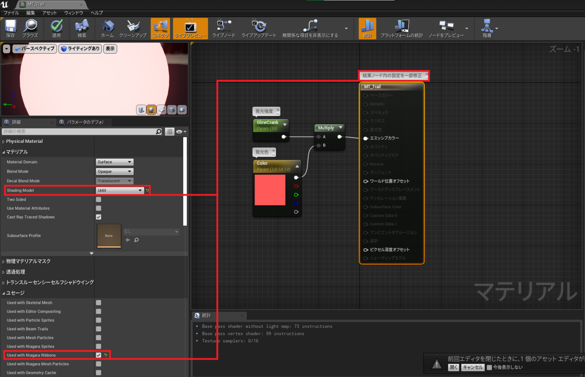
Task: Click the Search (検索) binoculars icon
Action: click(x=82, y=28)
